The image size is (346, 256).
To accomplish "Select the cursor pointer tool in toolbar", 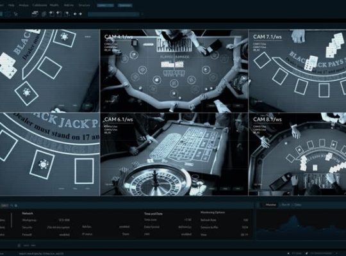I will pos(16,14).
